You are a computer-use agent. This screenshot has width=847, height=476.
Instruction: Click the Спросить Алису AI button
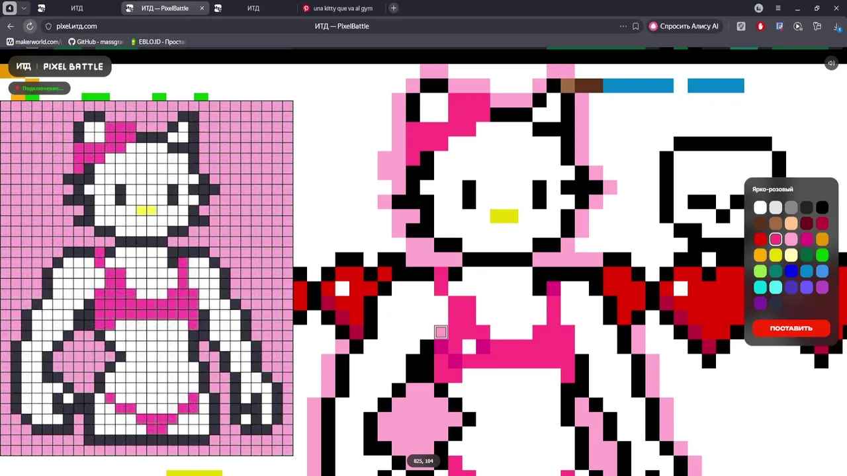pyautogui.click(x=684, y=26)
